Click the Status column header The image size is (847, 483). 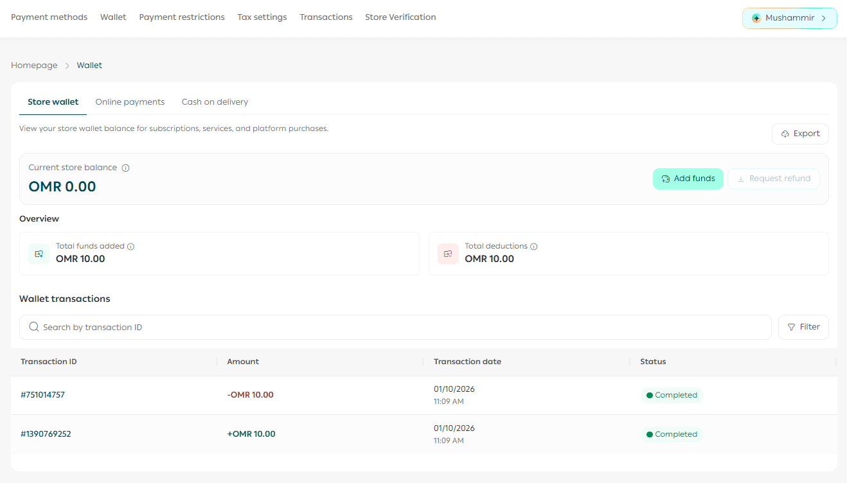[x=653, y=362]
